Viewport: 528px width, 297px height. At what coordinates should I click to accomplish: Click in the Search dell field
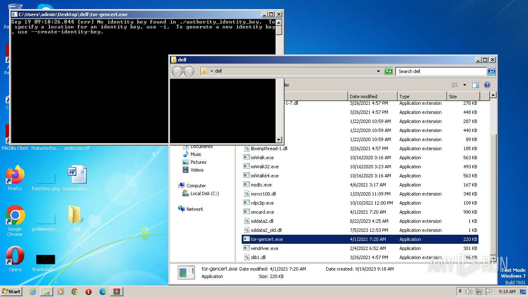(441, 71)
